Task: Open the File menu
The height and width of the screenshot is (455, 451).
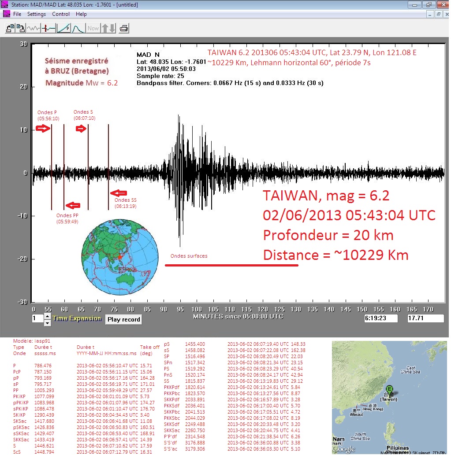Action: click(x=17, y=14)
